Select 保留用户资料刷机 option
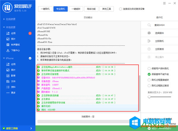This screenshot has height=131, width=178. [149, 68]
